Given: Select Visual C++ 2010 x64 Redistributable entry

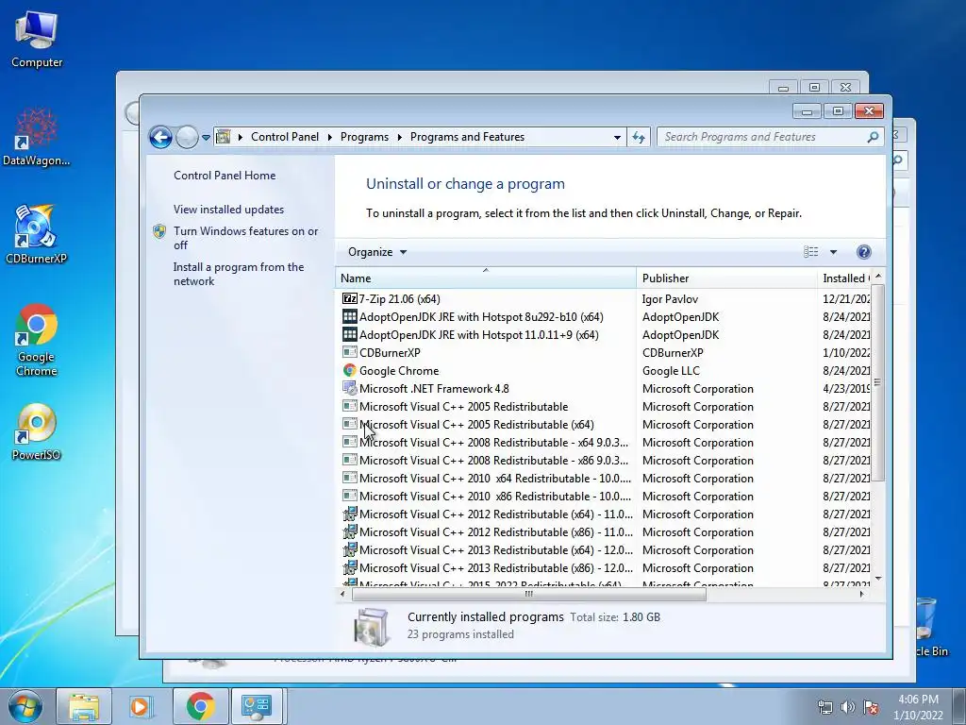Looking at the screenshot, I should click(494, 479).
